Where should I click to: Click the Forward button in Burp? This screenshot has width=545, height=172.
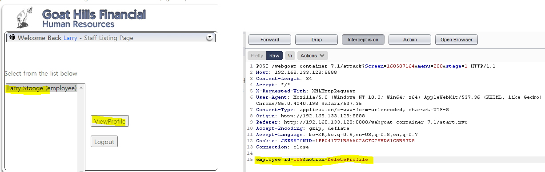pyautogui.click(x=270, y=40)
